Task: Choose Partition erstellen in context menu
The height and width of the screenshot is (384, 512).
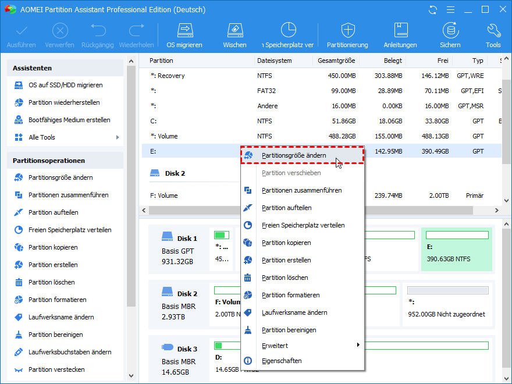Action: pyautogui.click(x=303, y=260)
